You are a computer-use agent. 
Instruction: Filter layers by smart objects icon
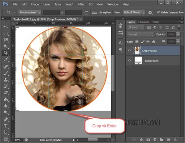pos(173,27)
